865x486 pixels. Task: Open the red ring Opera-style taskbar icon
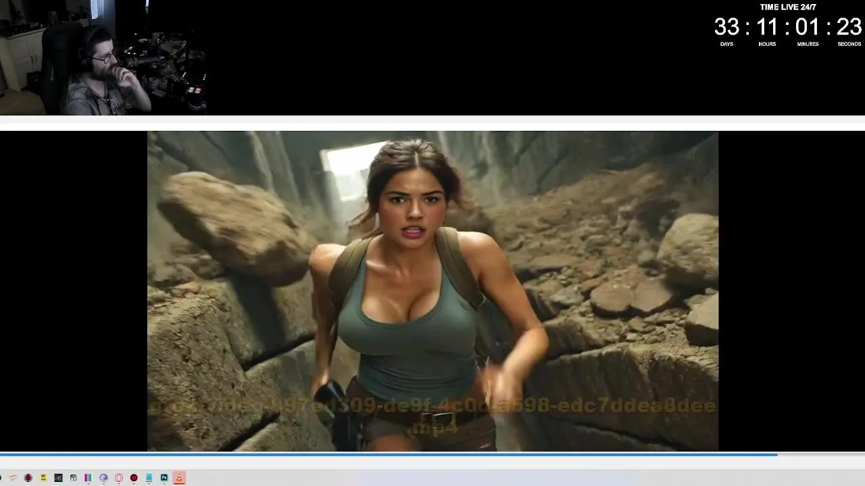click(x=119, y=477)
